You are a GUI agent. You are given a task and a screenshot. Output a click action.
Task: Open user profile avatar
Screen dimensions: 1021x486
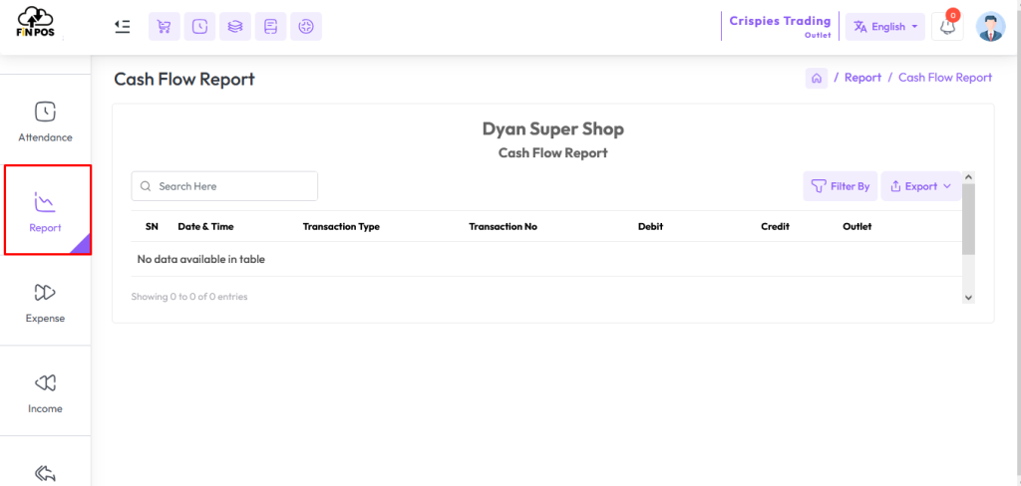990,27
